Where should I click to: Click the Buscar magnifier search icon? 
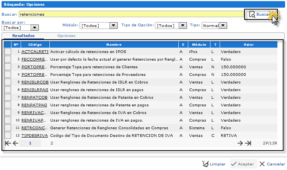tap(252, 14)
